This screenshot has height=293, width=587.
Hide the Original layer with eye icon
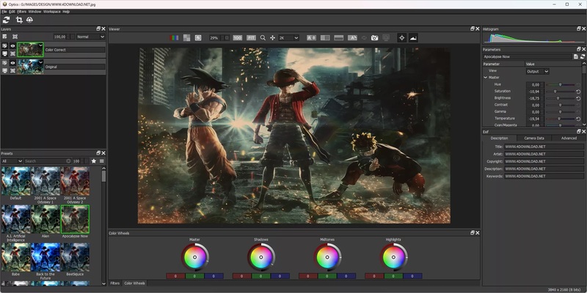pyautogui.click(x=12, y=63)
